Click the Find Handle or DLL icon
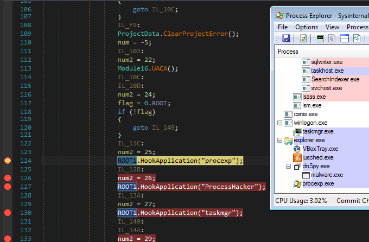The height and width of the screenshot is (242, 369). tap(357, 39)
